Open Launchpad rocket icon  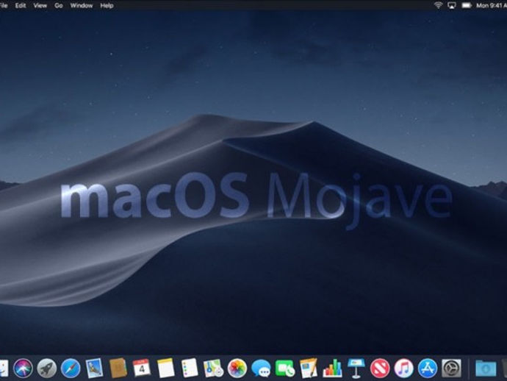click(x=47, y=368)
